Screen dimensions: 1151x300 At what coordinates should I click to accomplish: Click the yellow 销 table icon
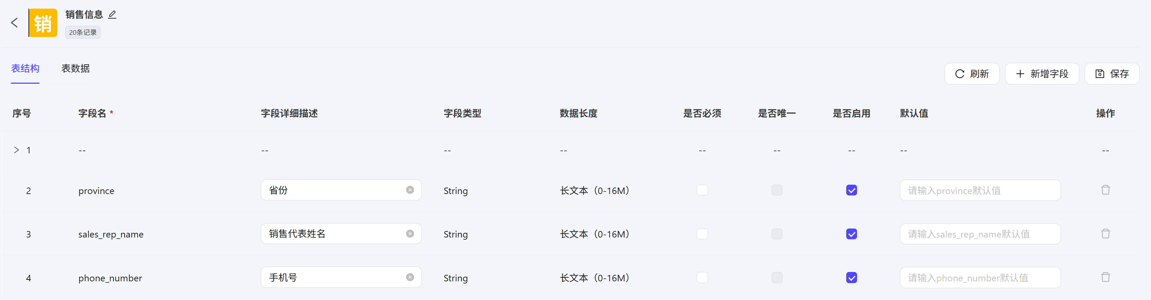(43, 23)
